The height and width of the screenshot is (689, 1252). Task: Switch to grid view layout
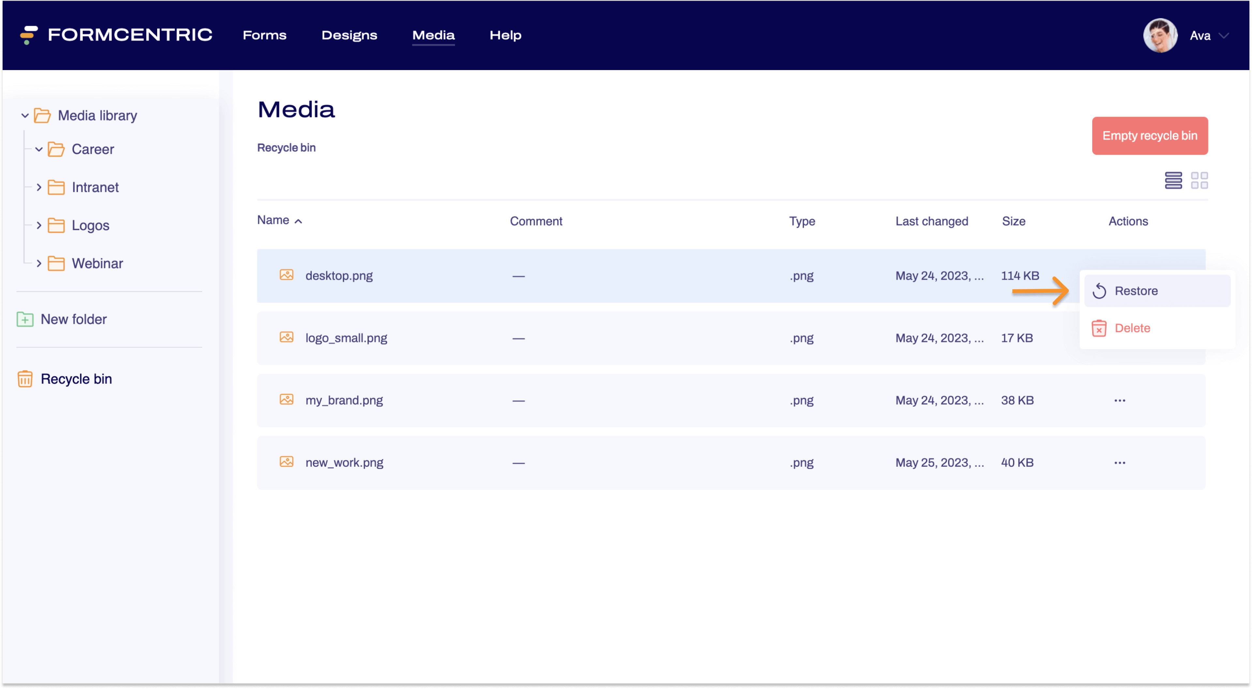click(1200, 180)
